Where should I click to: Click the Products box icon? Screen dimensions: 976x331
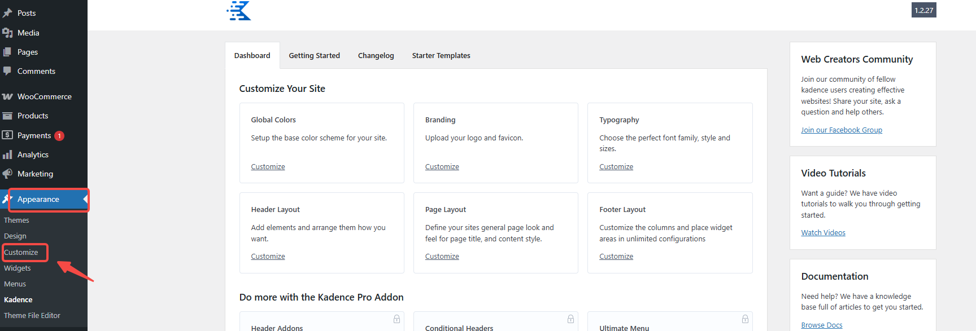7,116
